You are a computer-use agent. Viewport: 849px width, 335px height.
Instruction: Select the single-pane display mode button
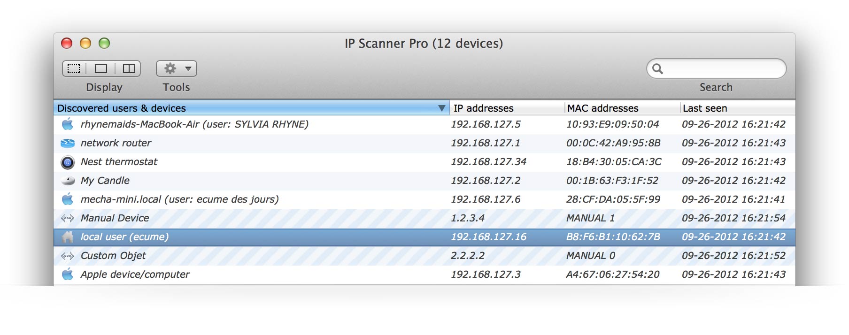(x=101, y=69)
